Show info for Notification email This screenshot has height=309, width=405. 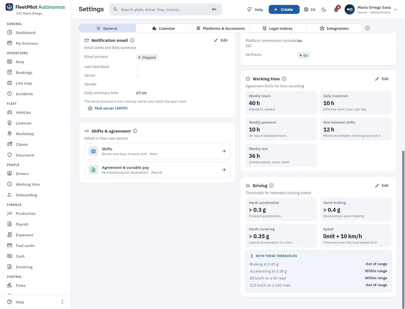[x=132, y=40]
